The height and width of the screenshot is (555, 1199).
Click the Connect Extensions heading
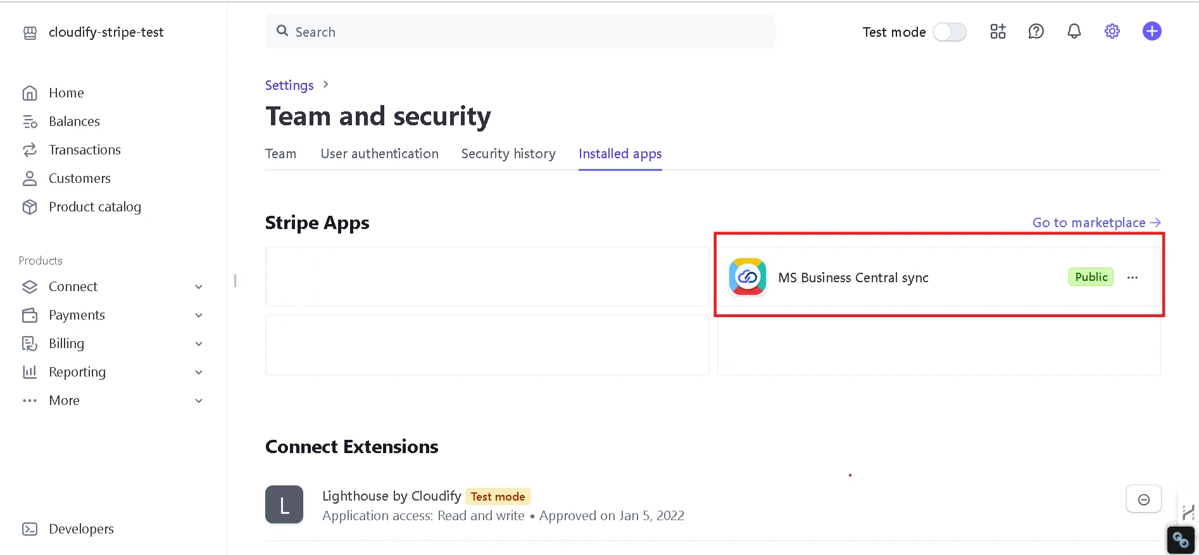352,447
